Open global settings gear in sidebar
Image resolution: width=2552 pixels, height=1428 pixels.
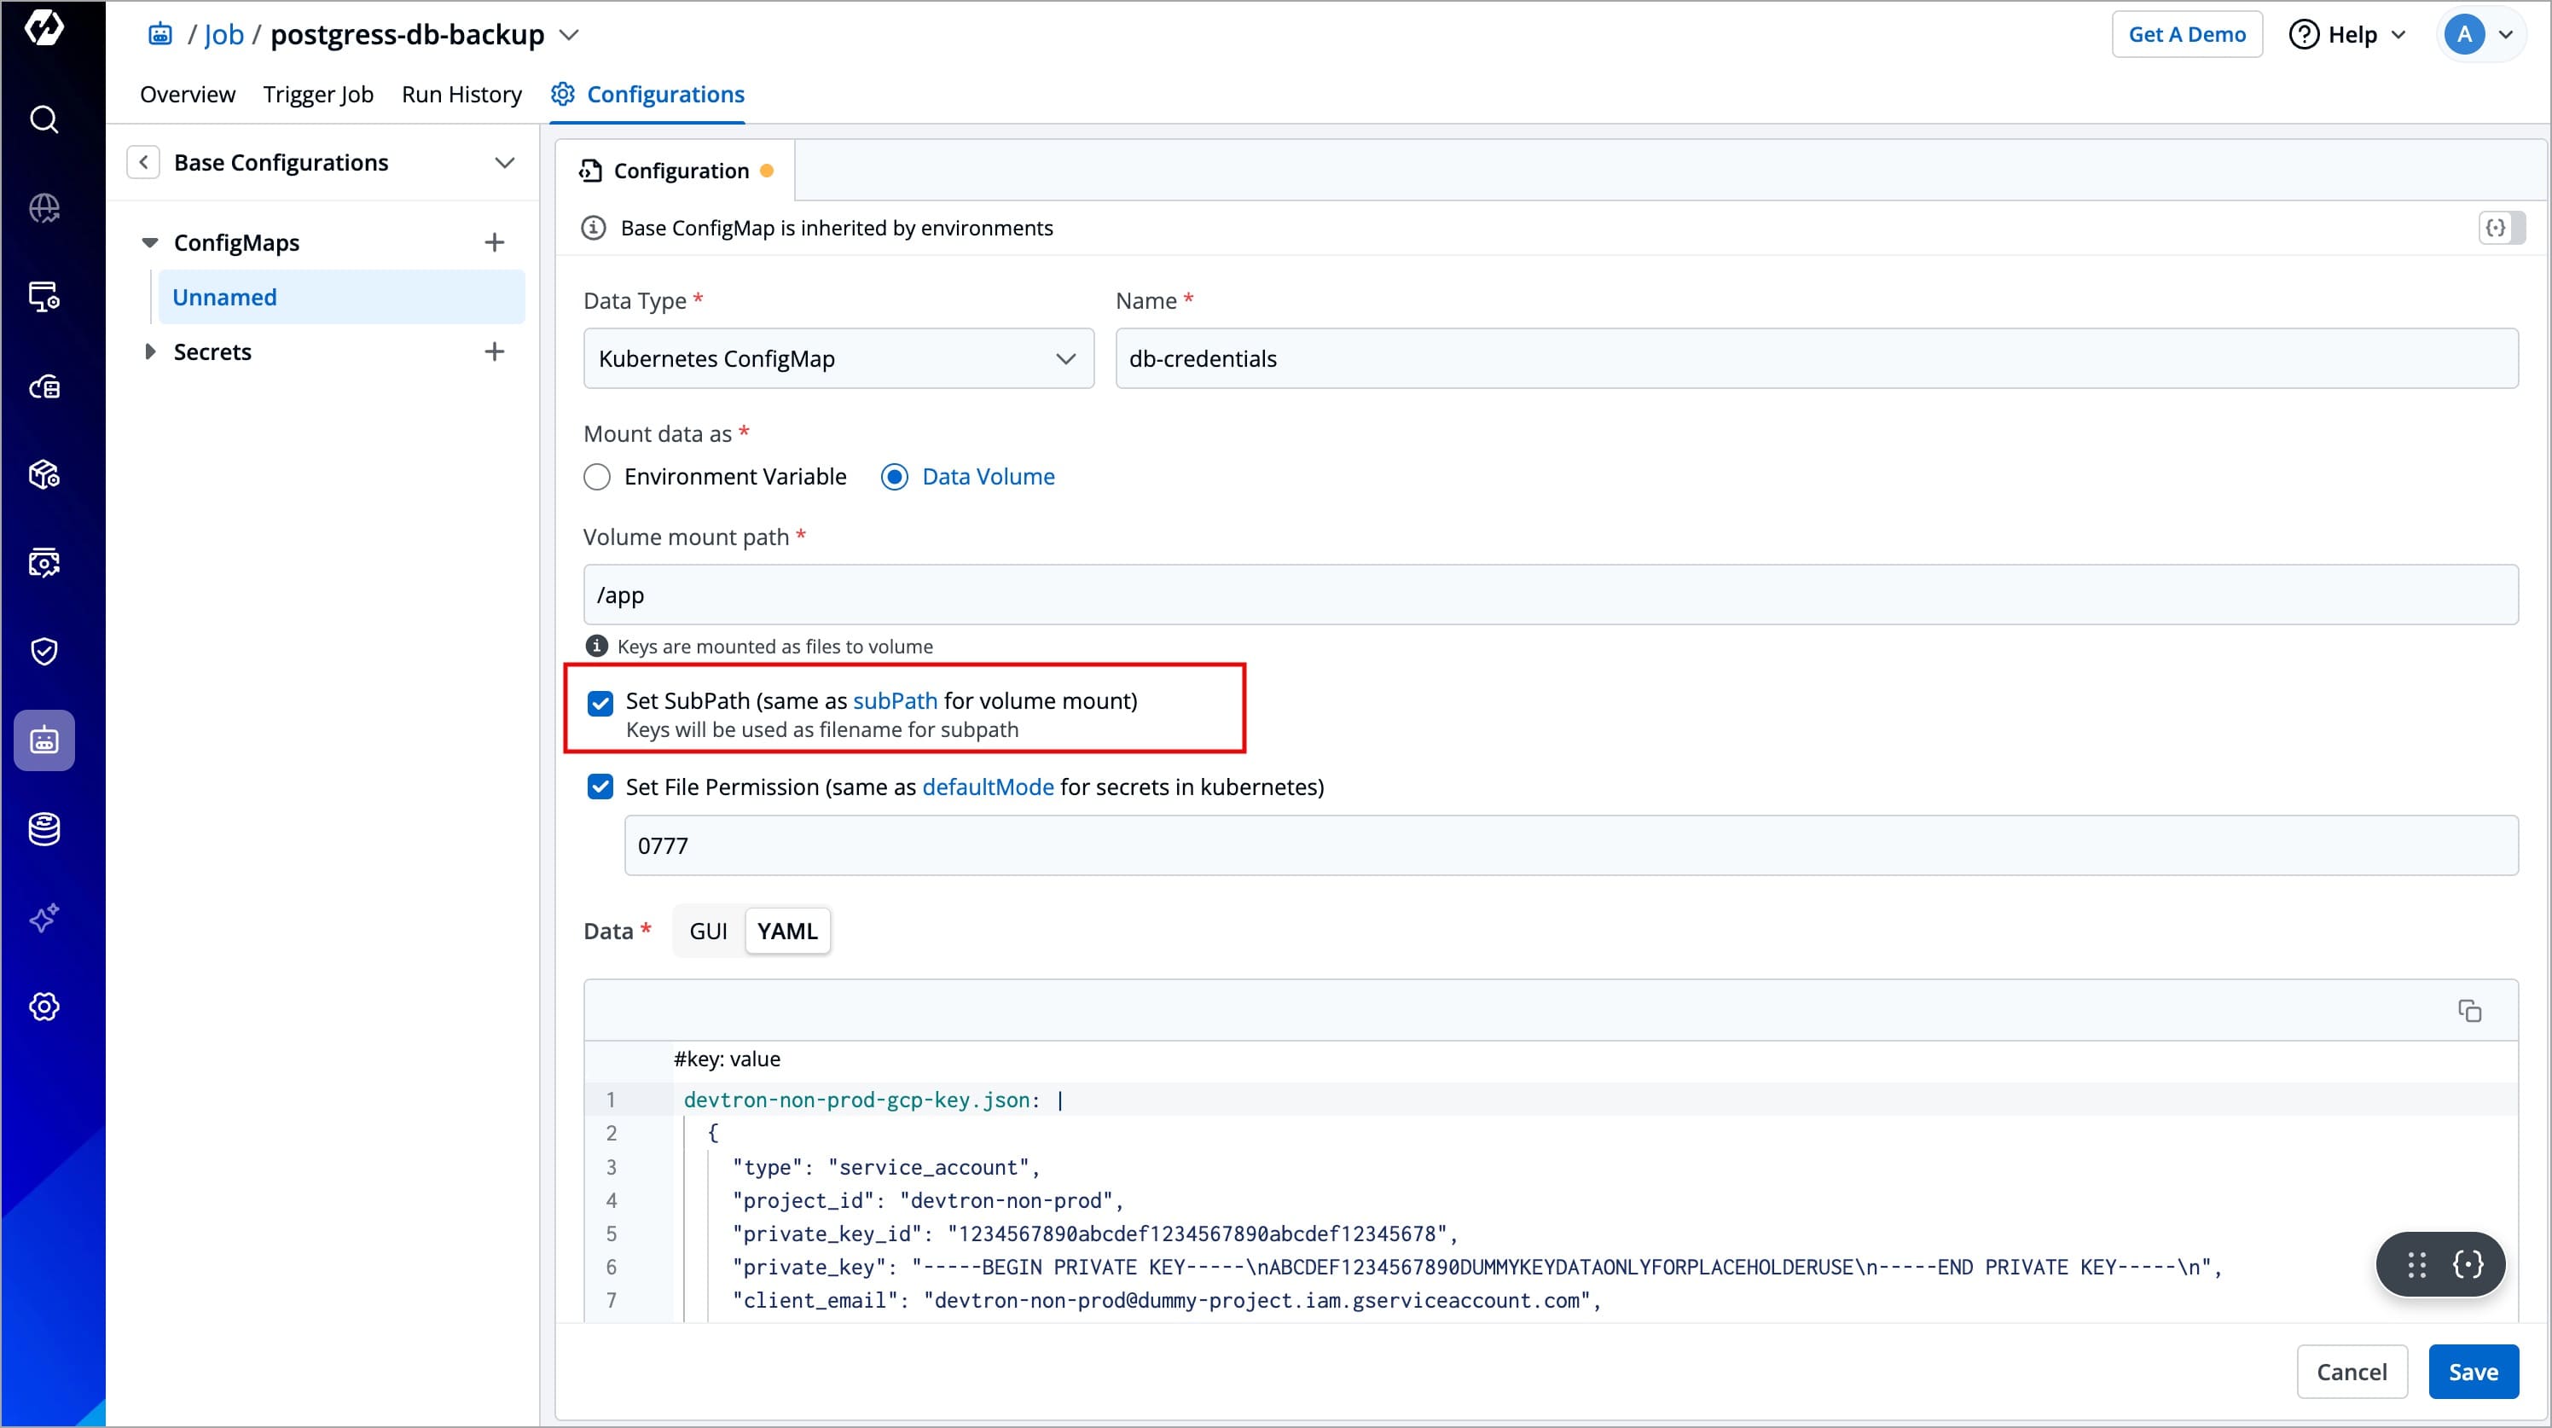43,1007
